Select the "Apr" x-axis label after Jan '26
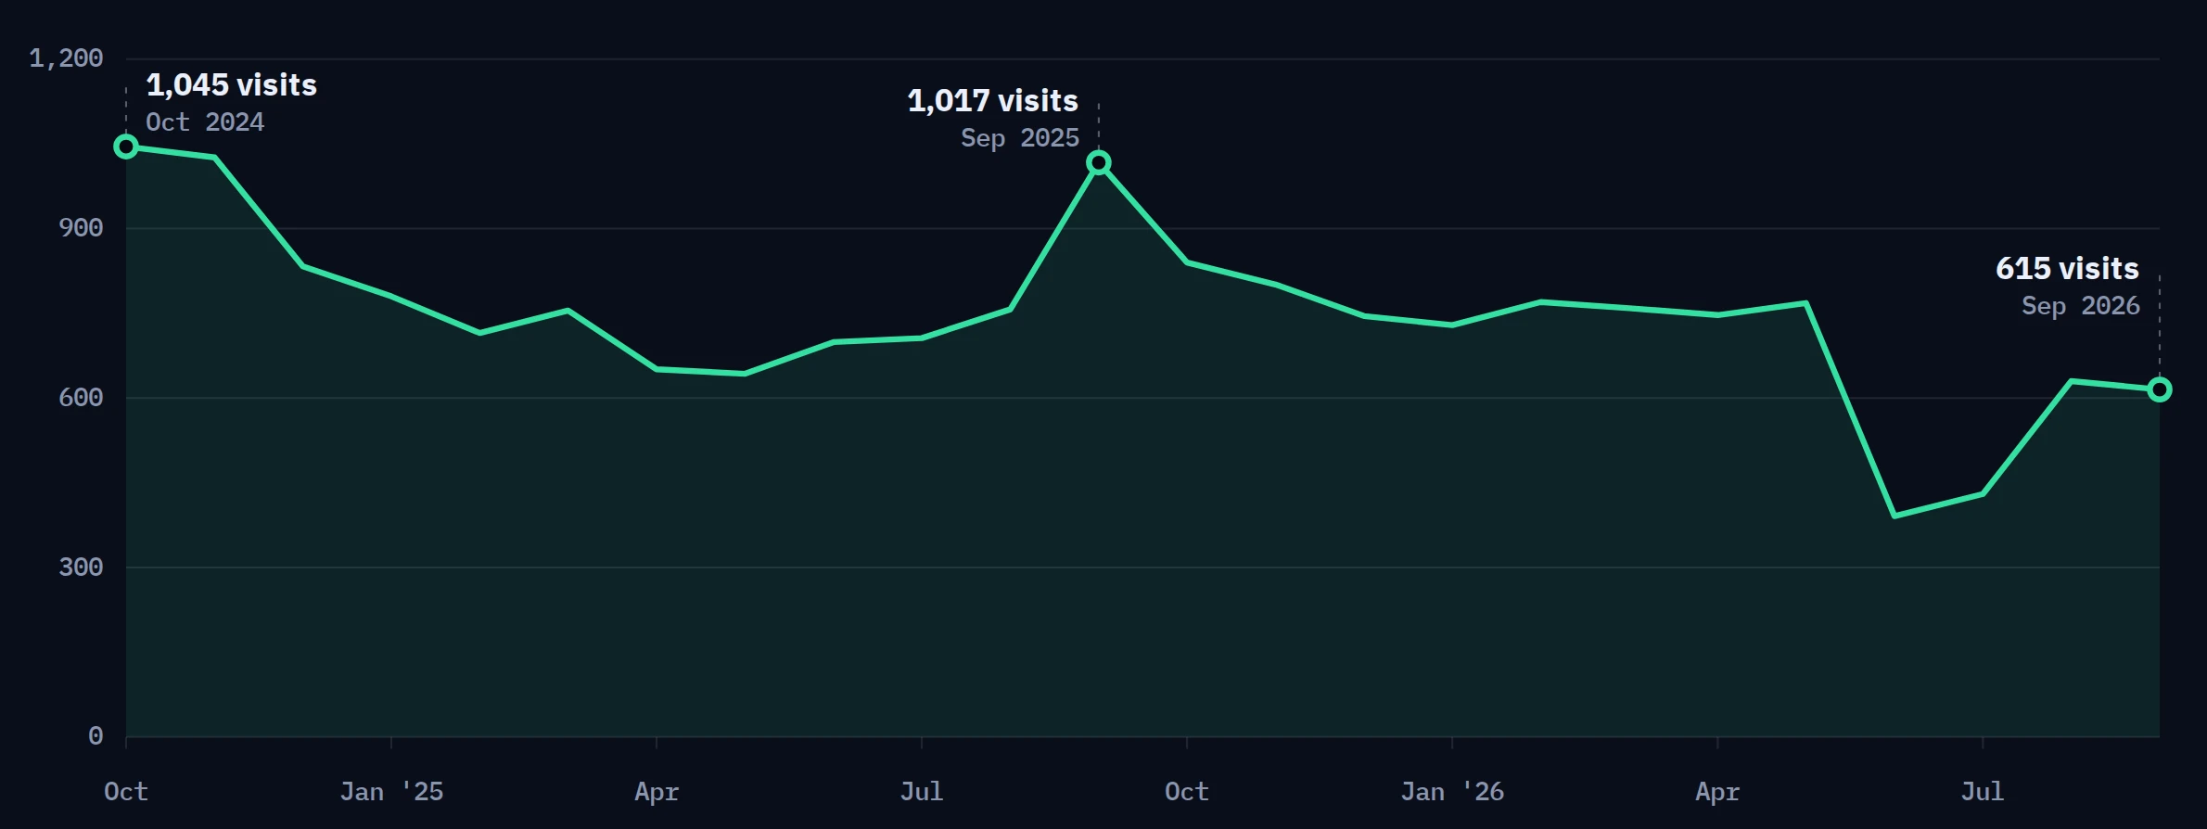Viewport: 2207px width, 829px height. click(x=1717, y=793)
